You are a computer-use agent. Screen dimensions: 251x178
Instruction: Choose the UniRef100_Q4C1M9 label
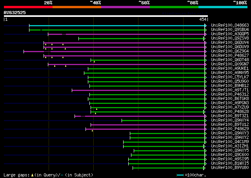[x=230, y=142]
